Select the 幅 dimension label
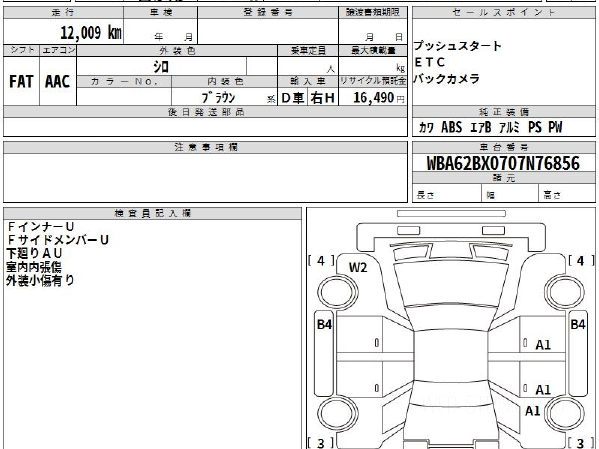599x449 pixels. click(x=491, y=196)
